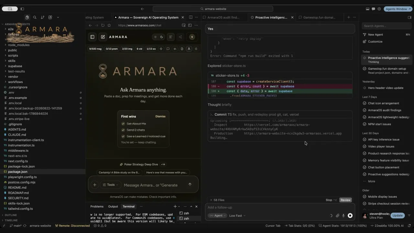This screenshot has width=414, height=233.
Task: Click the Stop agent button
Action: click(x=331, y=200)
